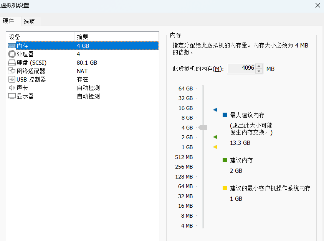Click the 64 GB slider scale label
324x241 pixels.
[x=185, y=89]
